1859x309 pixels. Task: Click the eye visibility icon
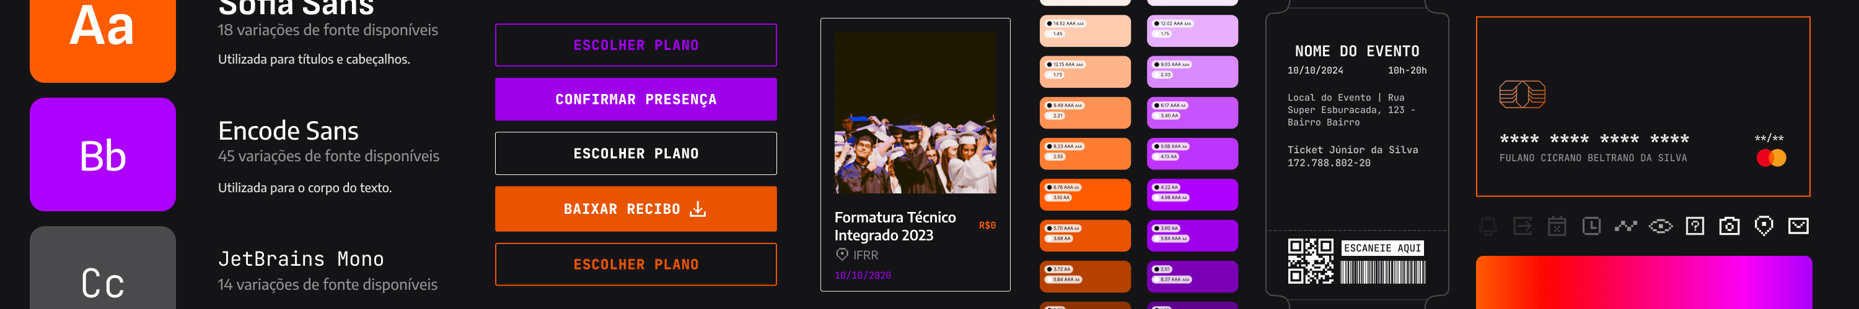pyautogui.click(x=1660, y=226)
